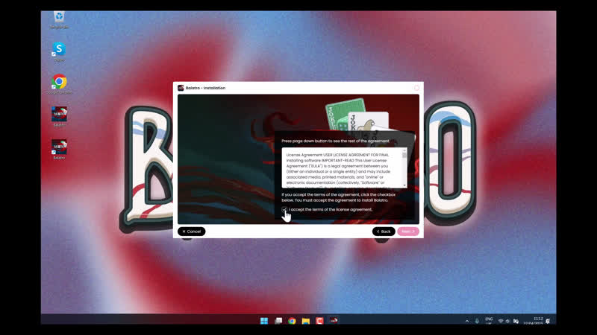Image resolution: width=597 pixels, height=335 pixels.
Task: Click the license text scrollbar up arrow
Action: tap(404, 150)
